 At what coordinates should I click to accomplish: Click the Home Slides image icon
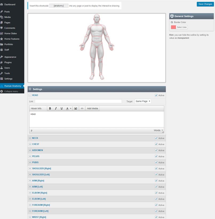click(2, 33)
